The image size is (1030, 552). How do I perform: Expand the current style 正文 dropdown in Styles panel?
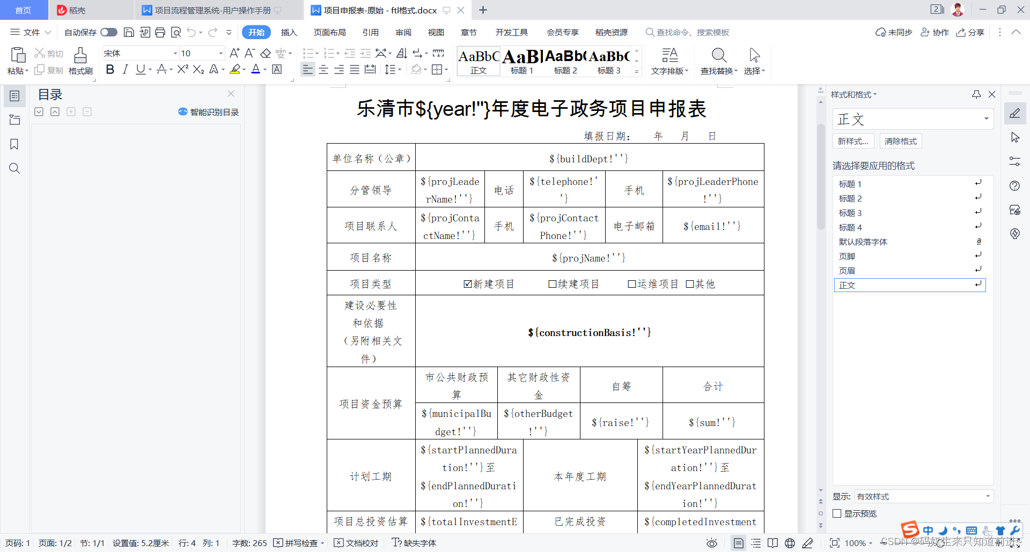tap(986, 119)
